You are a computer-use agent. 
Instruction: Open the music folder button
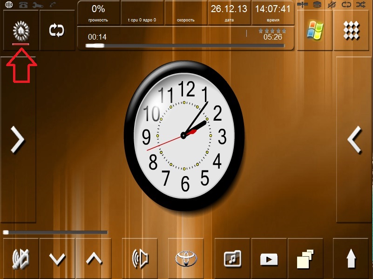[x=232, y=259]
